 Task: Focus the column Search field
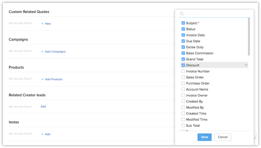coord(214,14)
